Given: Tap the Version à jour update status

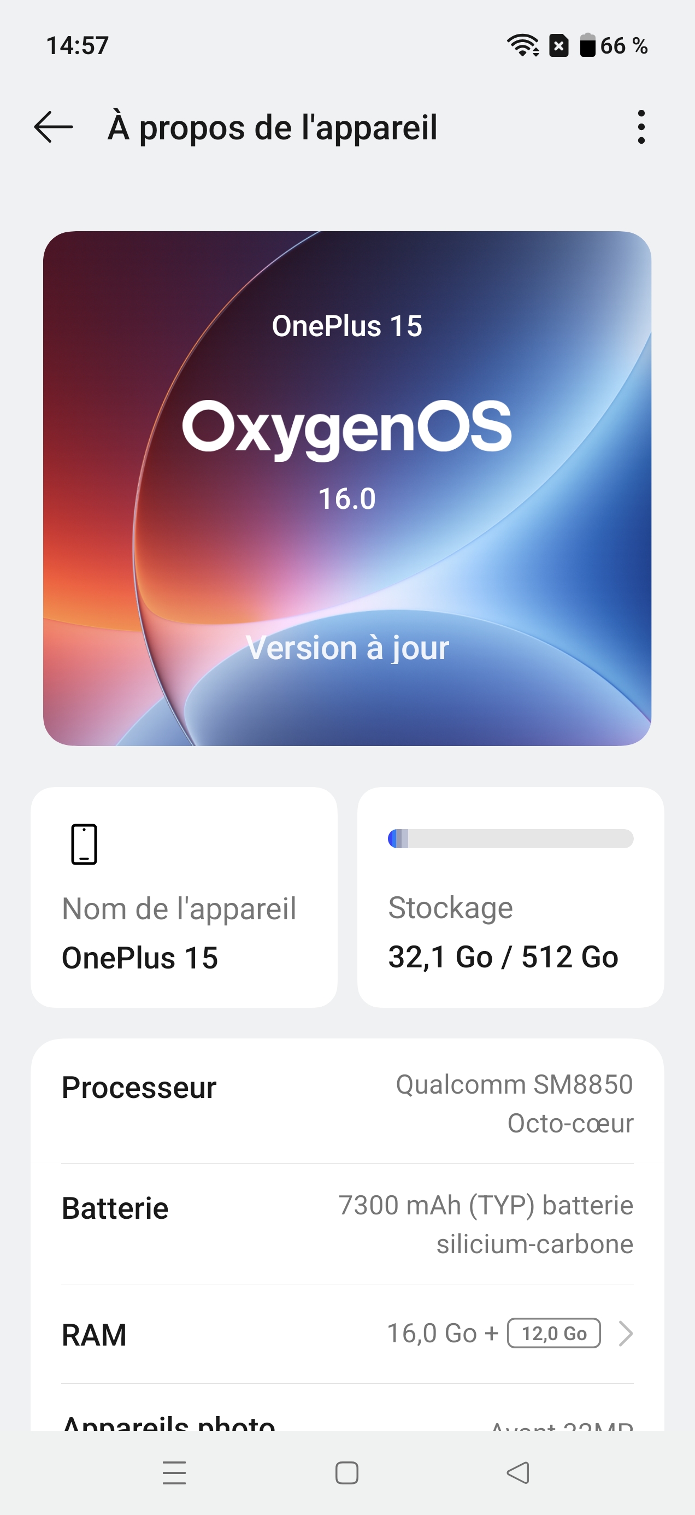Looking at the screenshot, I should [347, 648].
